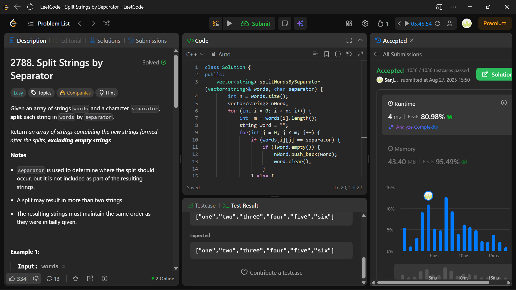Image resolution: width=516 pixels, height=290 pixels.
Task: Click the shuffle random problem icon
Action: (106, 24)
